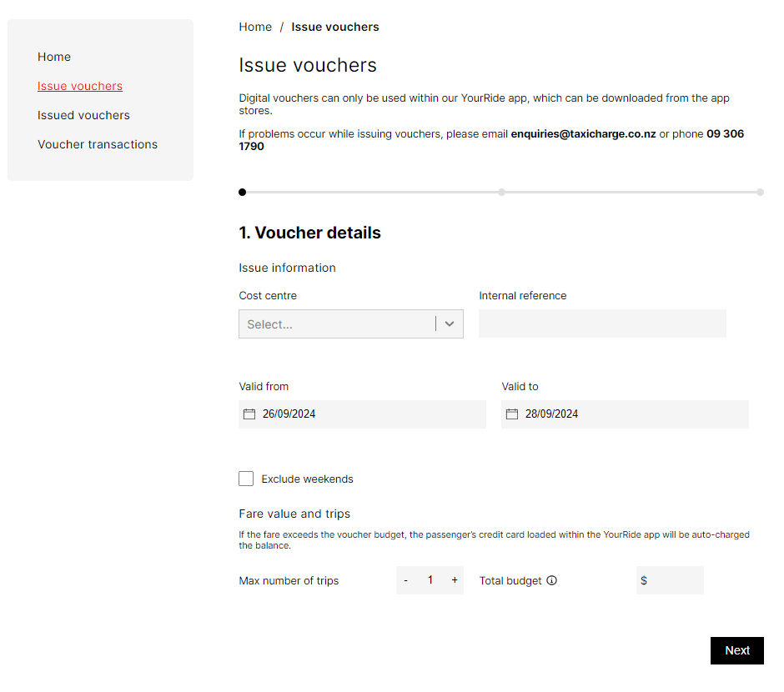
Task: Click the Valid from calendar icon
Action: tap(249, 414)
